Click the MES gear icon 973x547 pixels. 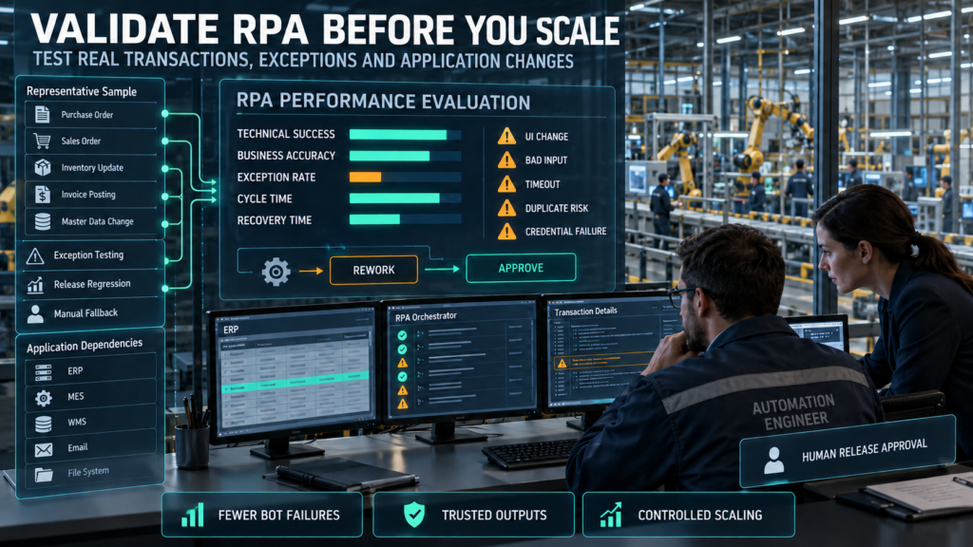(43, 398)
